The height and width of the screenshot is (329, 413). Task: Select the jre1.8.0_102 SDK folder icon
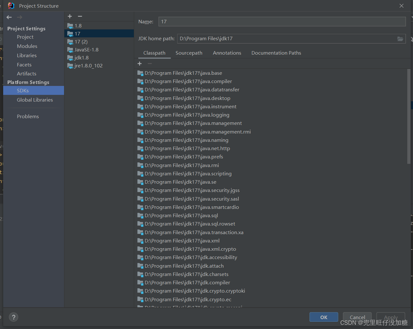click(x=70, y=66)
